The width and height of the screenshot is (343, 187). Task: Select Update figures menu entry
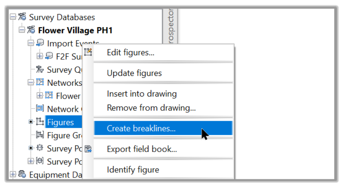click(x=134, y=73)
